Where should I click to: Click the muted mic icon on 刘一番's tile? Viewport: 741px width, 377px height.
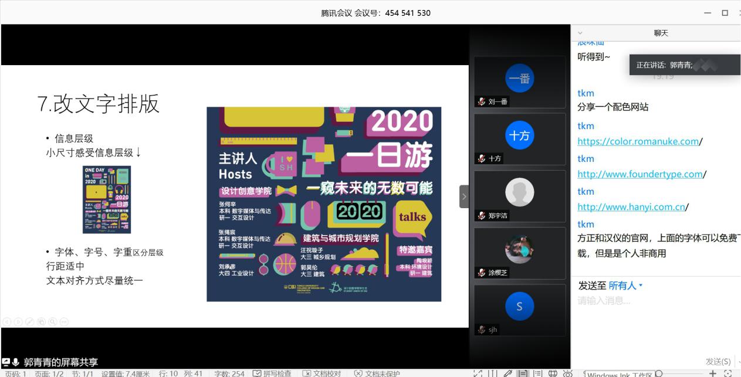(x=482, y=101)
